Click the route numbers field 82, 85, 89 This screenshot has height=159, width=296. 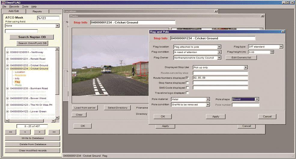tap(220, 78)
